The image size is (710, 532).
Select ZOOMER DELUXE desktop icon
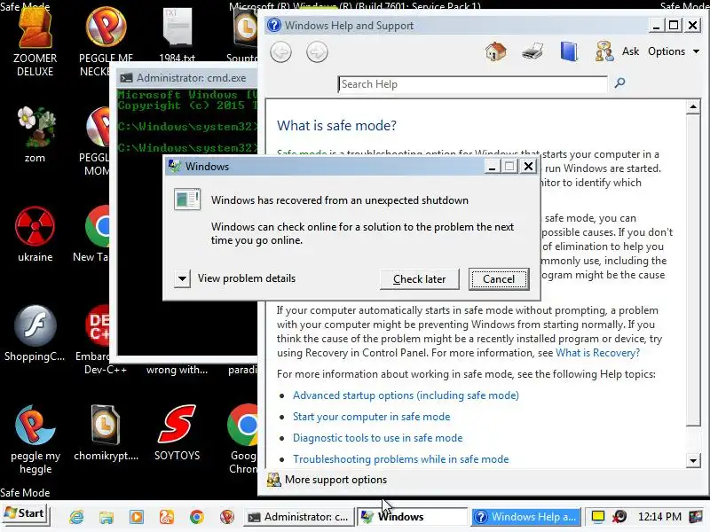(x=35, y=42)
